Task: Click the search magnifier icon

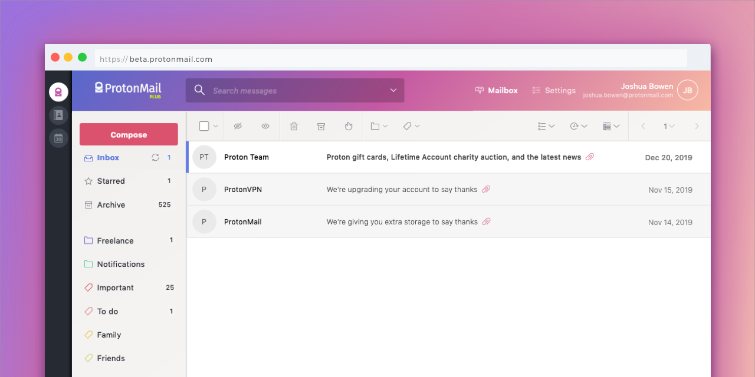Action: (199, 90)
